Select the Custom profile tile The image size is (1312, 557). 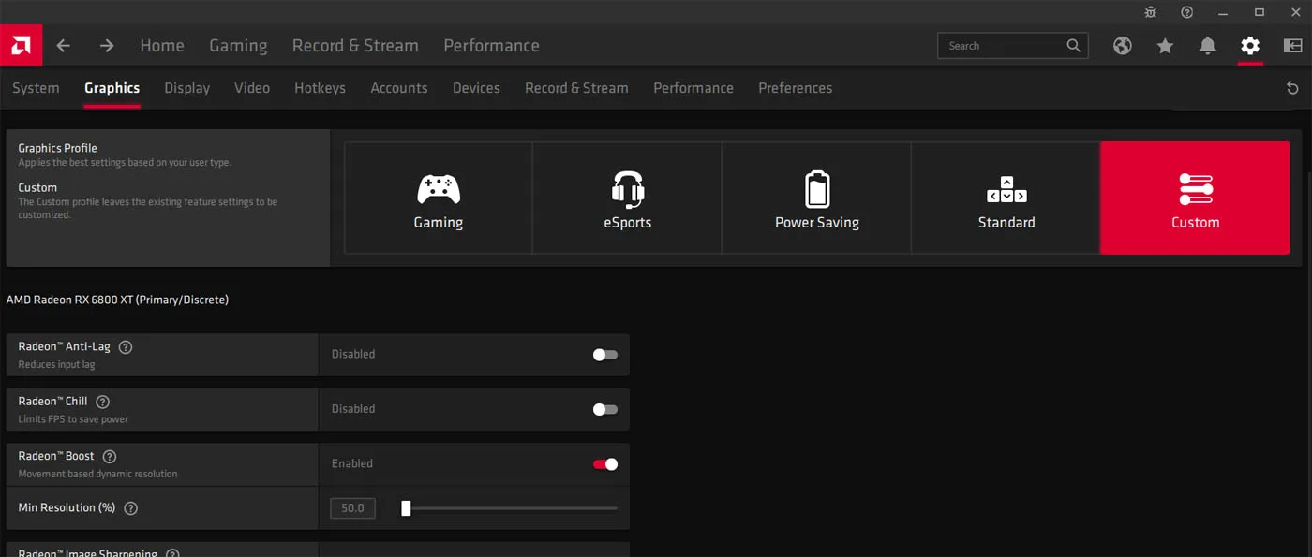point(1195,198)
